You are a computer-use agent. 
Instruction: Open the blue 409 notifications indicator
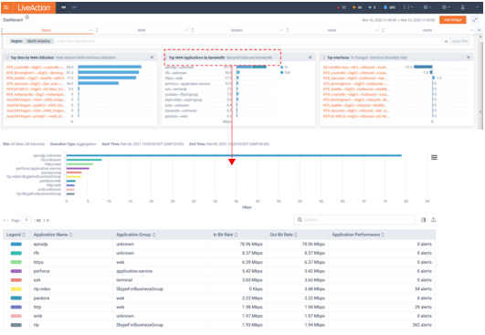click(389, 7)
